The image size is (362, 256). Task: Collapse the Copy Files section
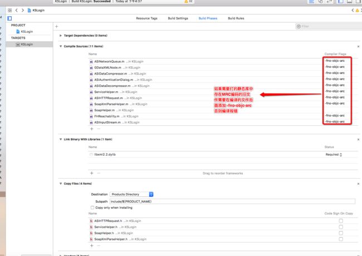tap(61, 184)
